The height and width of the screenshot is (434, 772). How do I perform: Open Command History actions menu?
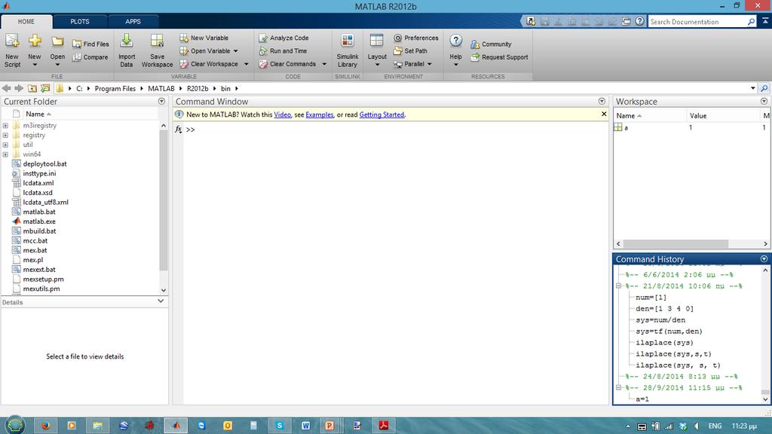(x=764, y=259)
